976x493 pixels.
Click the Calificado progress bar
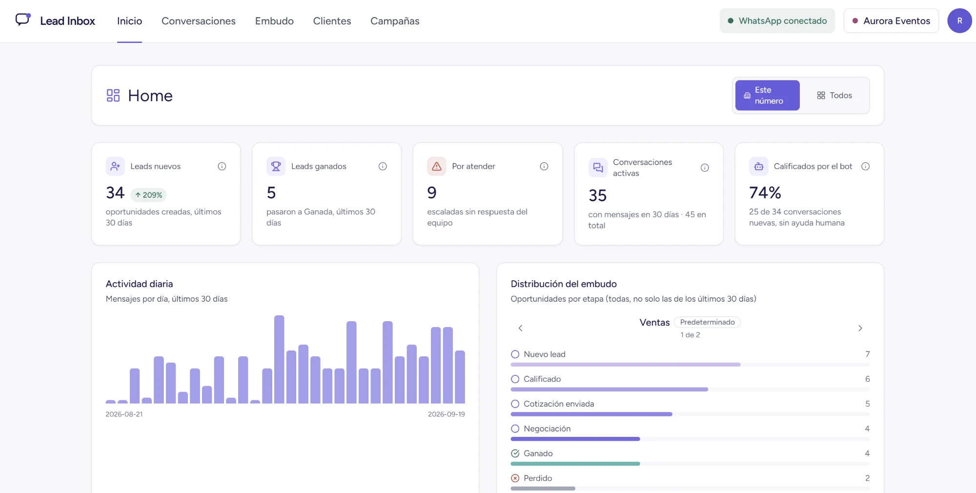click(x=690, y=390)
